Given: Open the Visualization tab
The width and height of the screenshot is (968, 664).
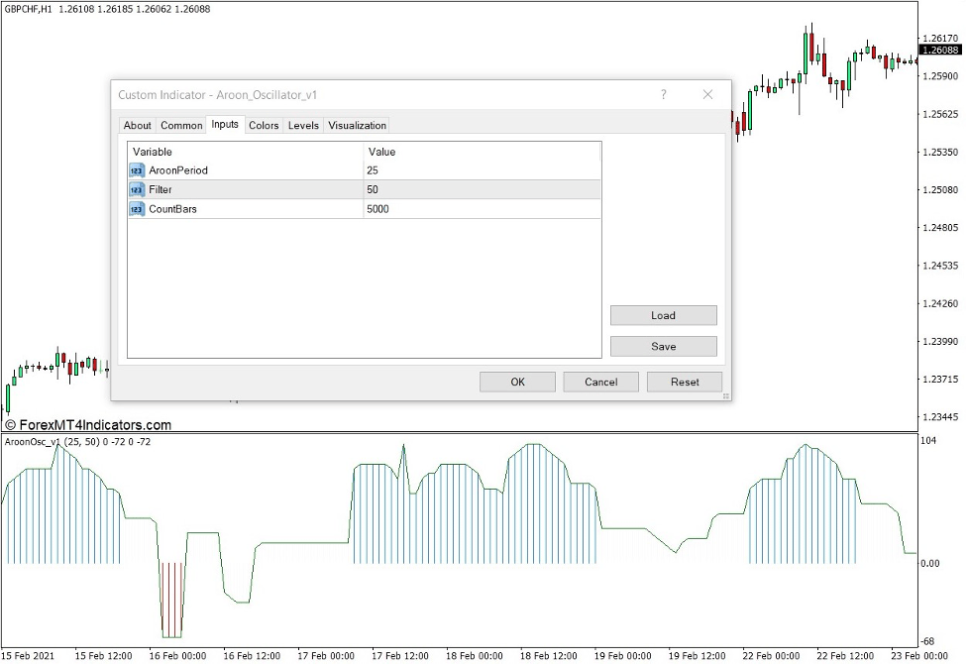Looking at the screenshot, I should pyautogui.click(x=357, y=125).
